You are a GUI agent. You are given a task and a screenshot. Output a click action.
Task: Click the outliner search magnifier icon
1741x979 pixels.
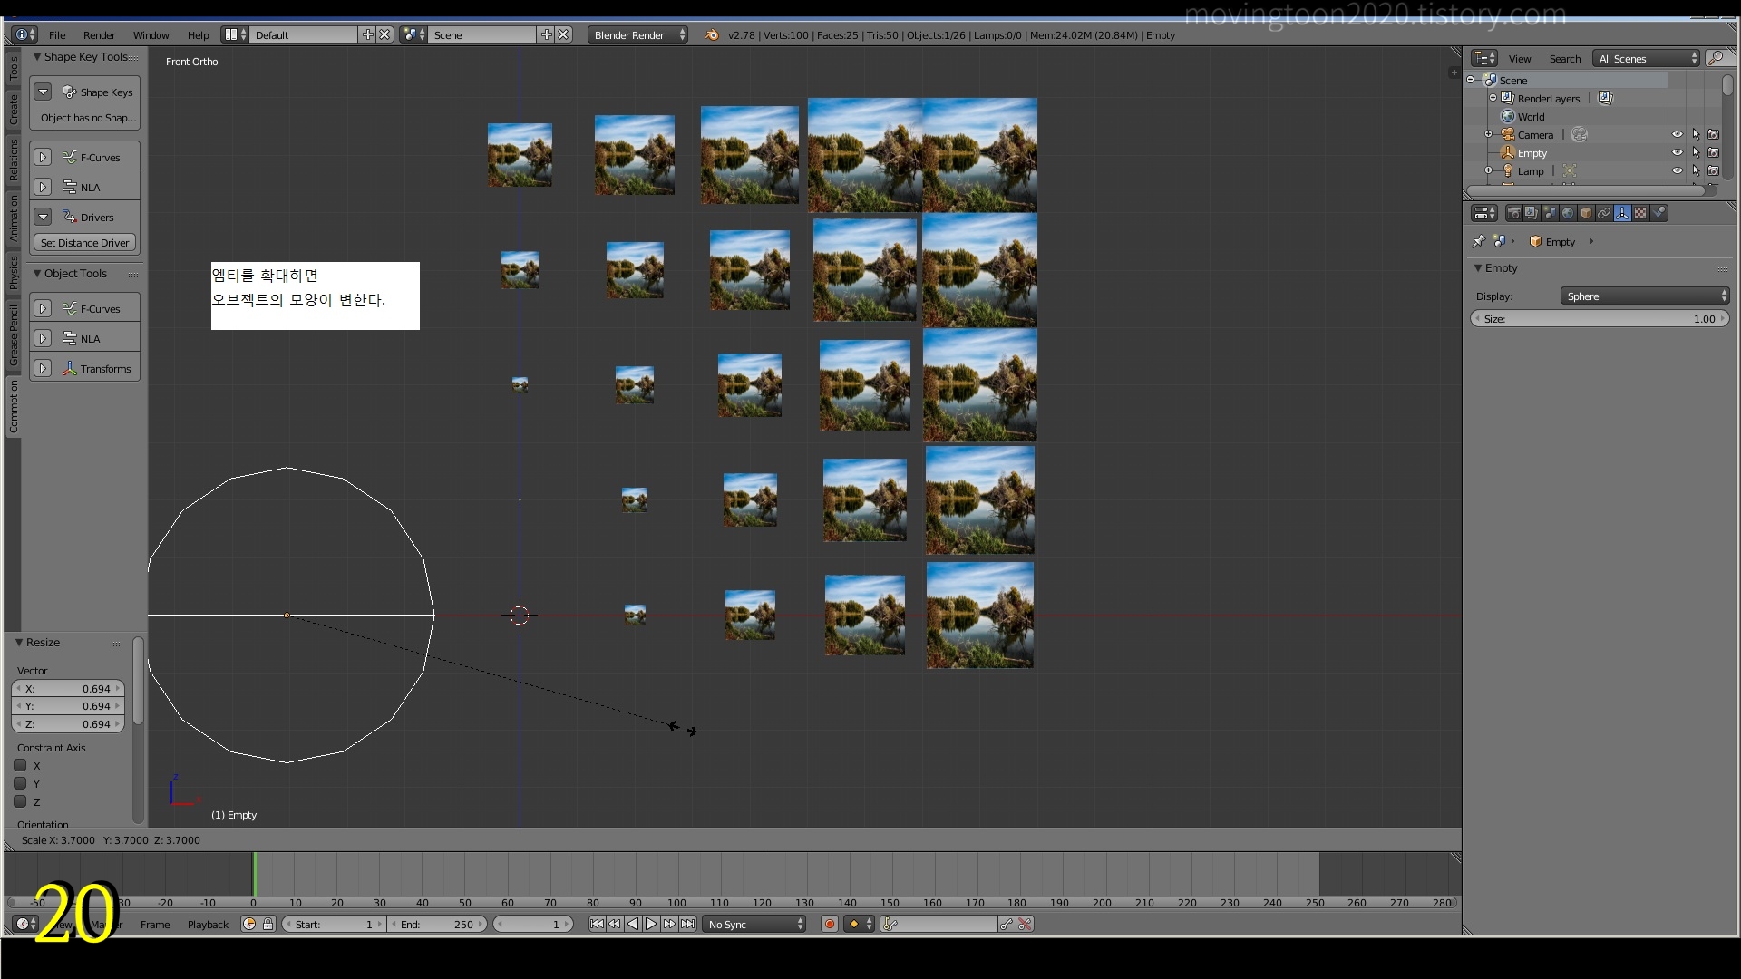click(x=1716, y=58)
